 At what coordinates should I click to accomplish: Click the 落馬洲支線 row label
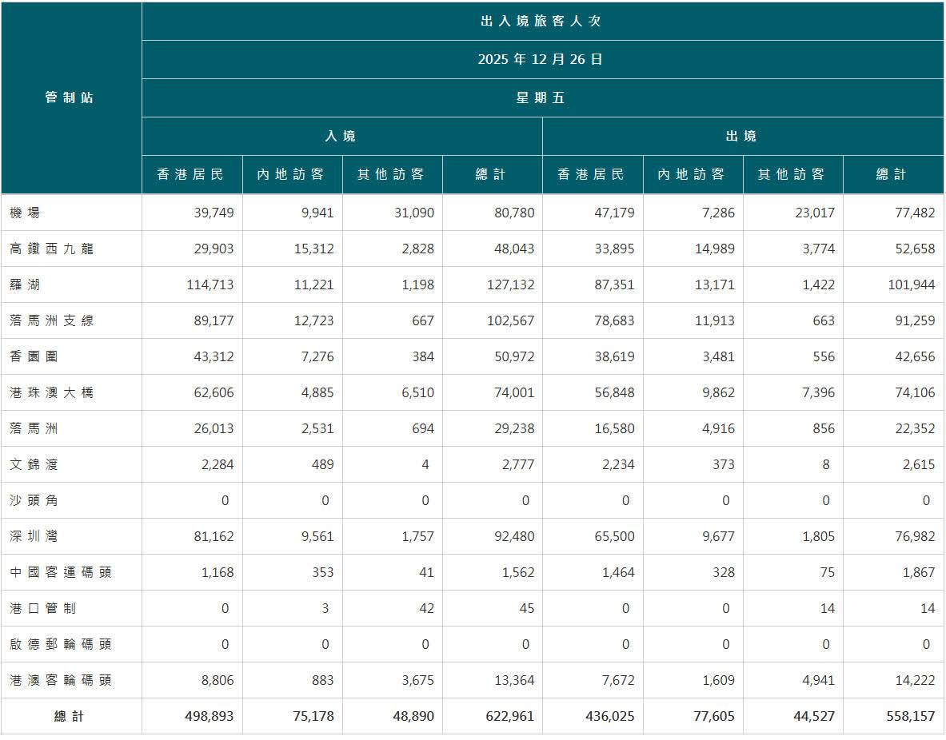[x=52, y=321]
